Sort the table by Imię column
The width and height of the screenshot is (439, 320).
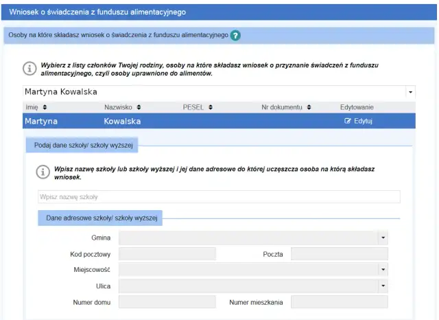click(x=45, y=107)
